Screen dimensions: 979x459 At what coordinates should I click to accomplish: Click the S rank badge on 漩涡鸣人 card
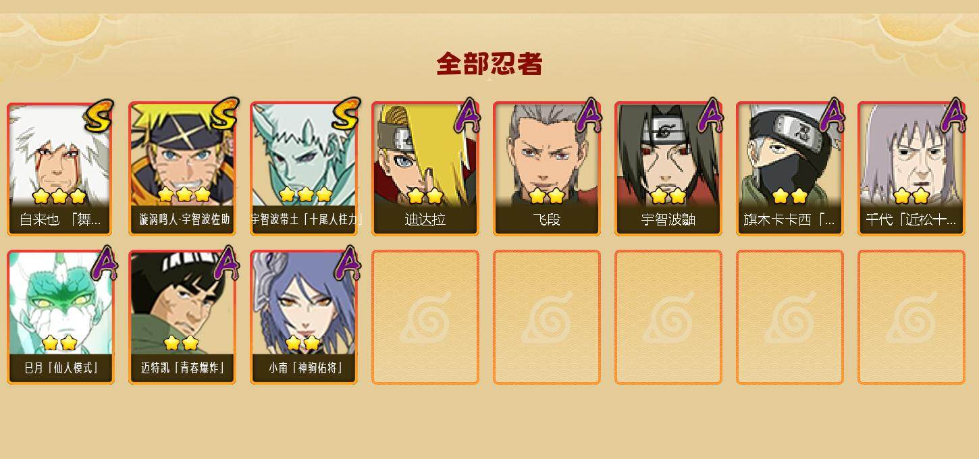(x=223, y=114)
